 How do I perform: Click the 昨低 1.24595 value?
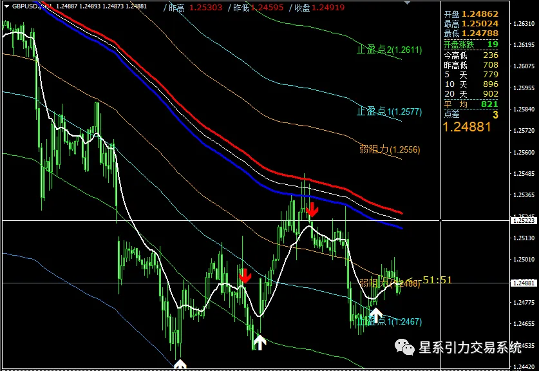267,7
